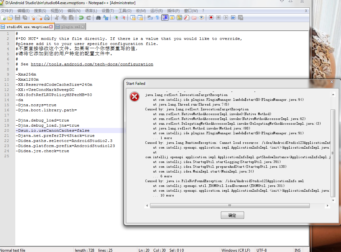341x252 pixels.
Task: Click the dialog scroll right arrow
Action: 328,206
